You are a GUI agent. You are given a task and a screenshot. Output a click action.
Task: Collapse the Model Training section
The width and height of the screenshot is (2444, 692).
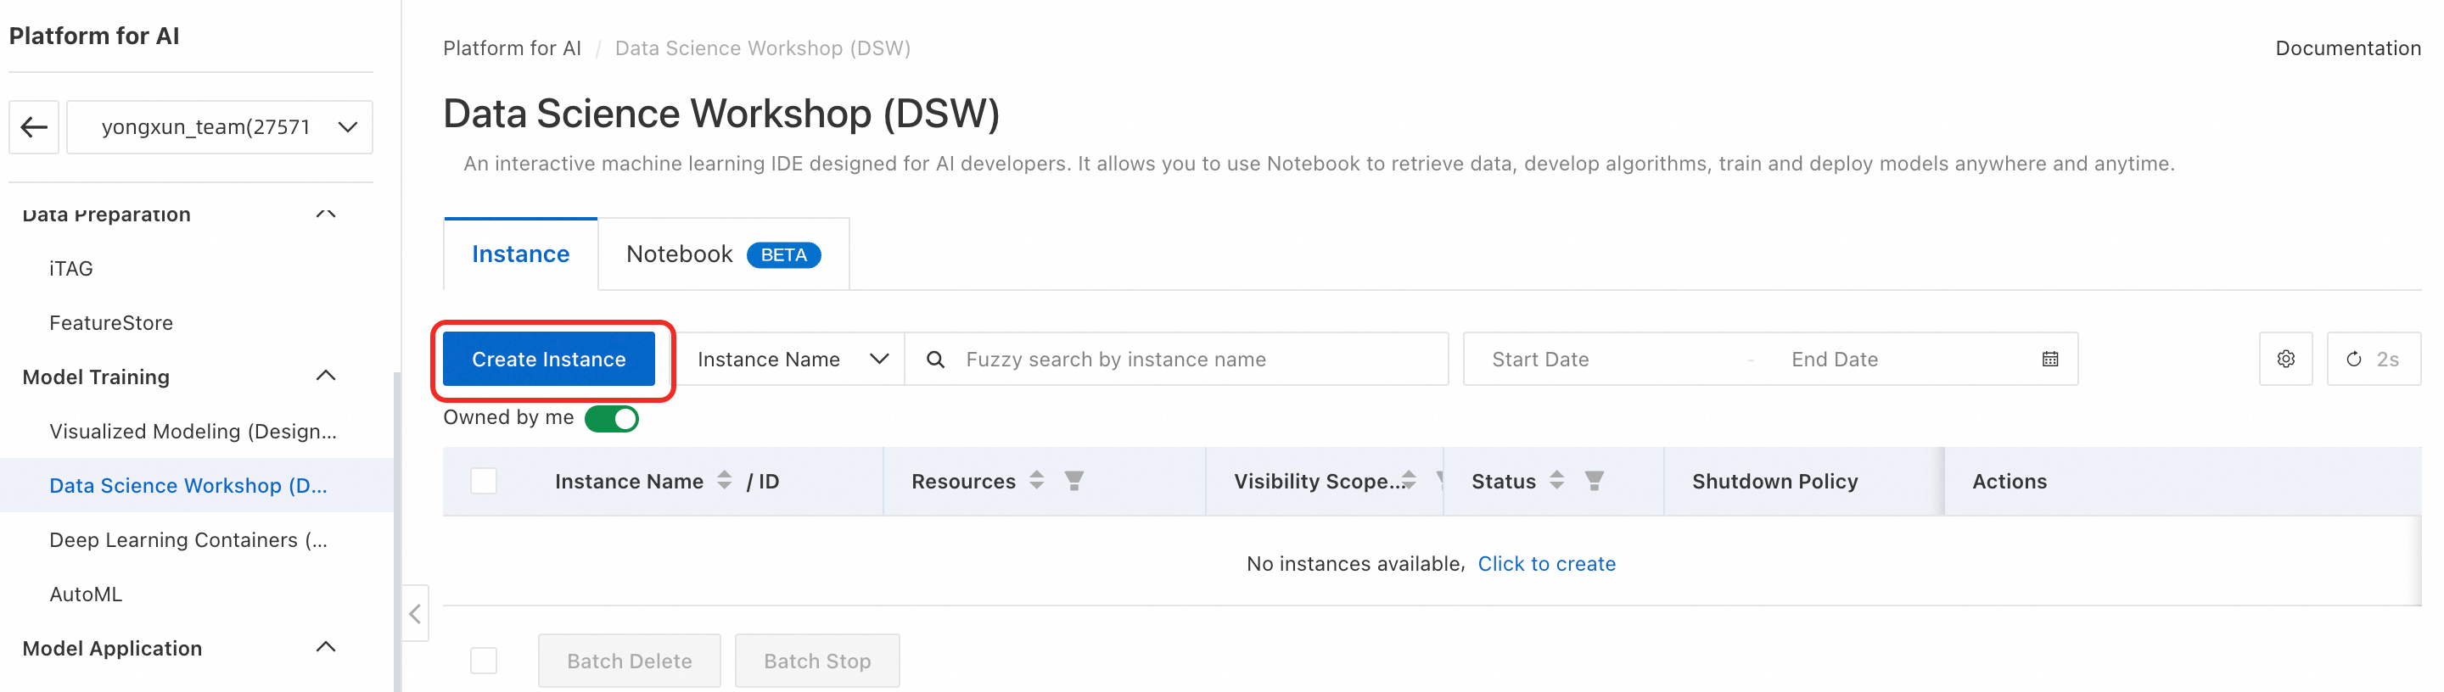325,377
